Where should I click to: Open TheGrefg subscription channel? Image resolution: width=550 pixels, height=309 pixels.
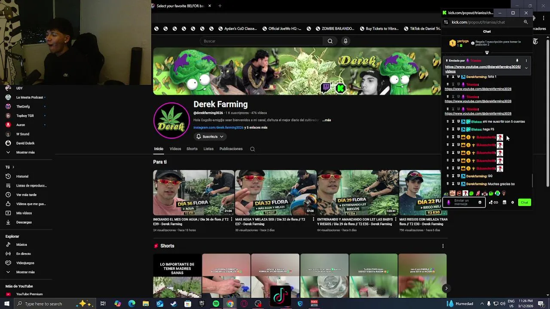[23, 106]
